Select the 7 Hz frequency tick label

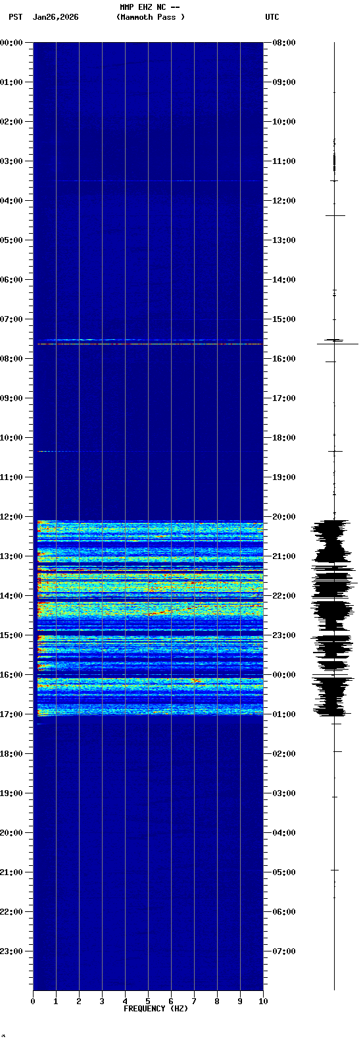[194, 1002]
